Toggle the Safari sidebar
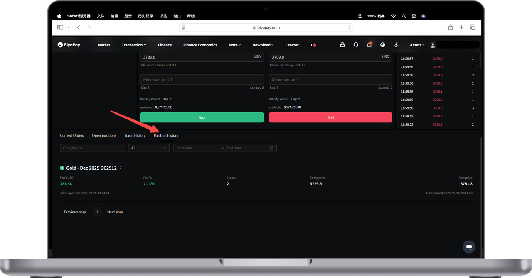The height and width of the screenshot is (278, 532). coord(61,27)
